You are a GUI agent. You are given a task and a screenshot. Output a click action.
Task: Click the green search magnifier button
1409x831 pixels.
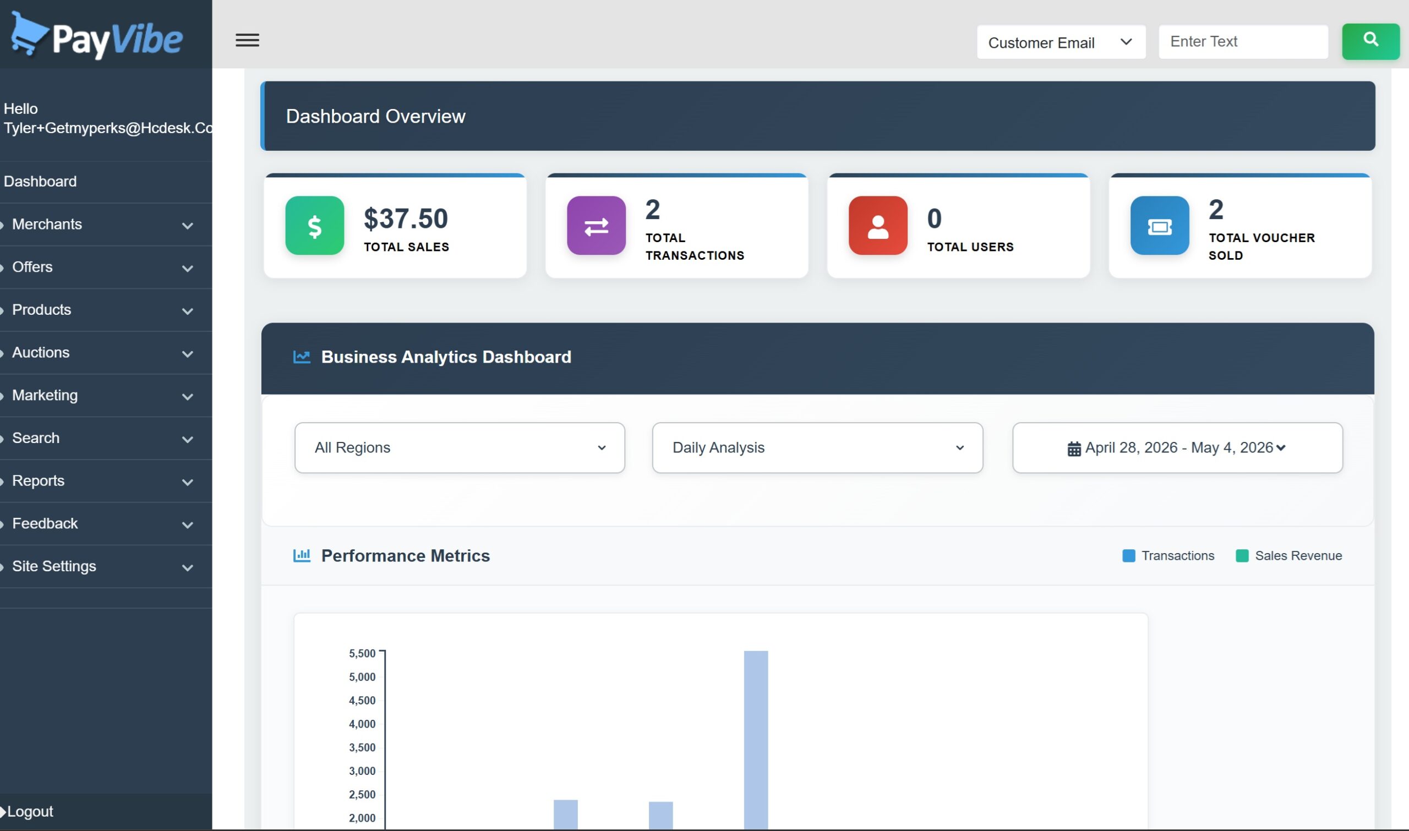tap(1370, 41)
